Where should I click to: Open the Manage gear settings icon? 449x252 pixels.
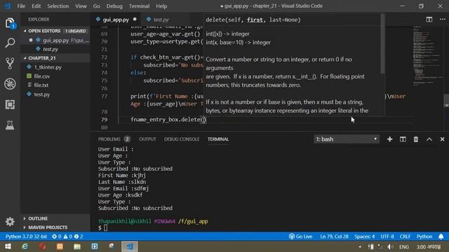(10, 221)
